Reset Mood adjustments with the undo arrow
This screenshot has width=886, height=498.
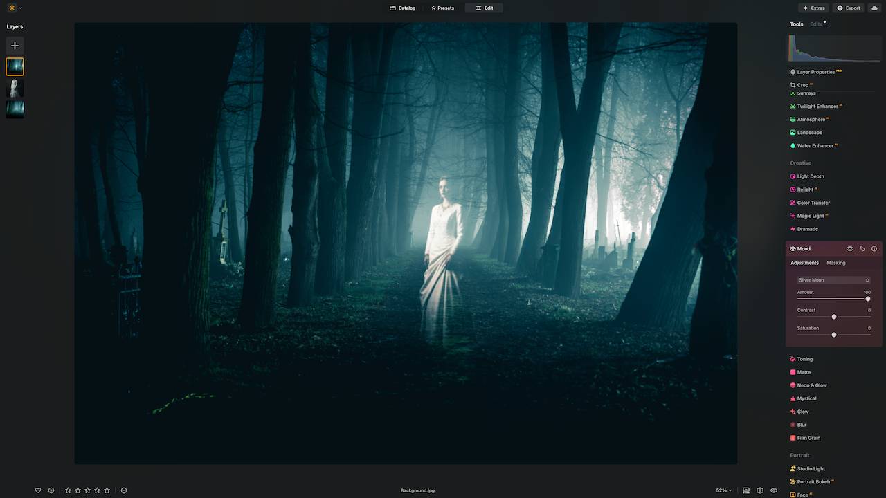[862, 248]
